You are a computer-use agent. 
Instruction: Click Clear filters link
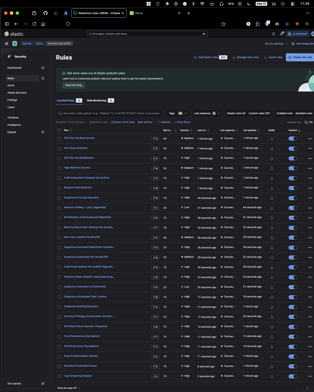182,122
